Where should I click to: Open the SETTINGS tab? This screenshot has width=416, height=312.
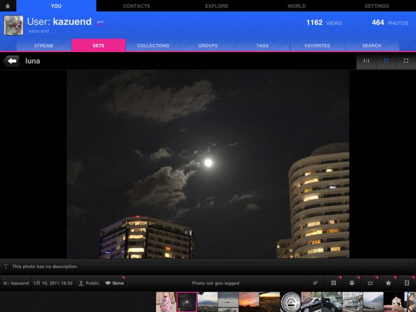(x=376, y=6)
